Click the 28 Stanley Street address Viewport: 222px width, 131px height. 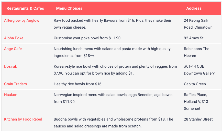click(x=198, y=119)
